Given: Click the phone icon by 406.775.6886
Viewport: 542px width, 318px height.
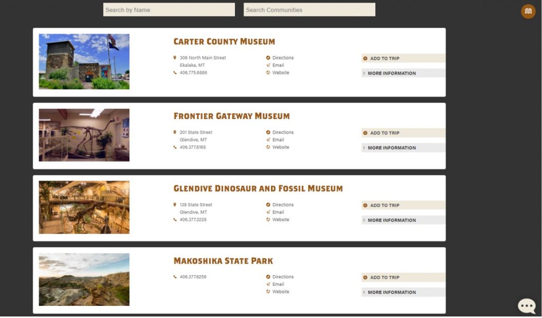Looking at the screenshot, I should pos(175,73).
